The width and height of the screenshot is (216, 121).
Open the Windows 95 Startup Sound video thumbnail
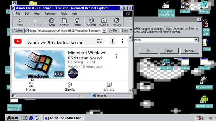pos(40,65)
